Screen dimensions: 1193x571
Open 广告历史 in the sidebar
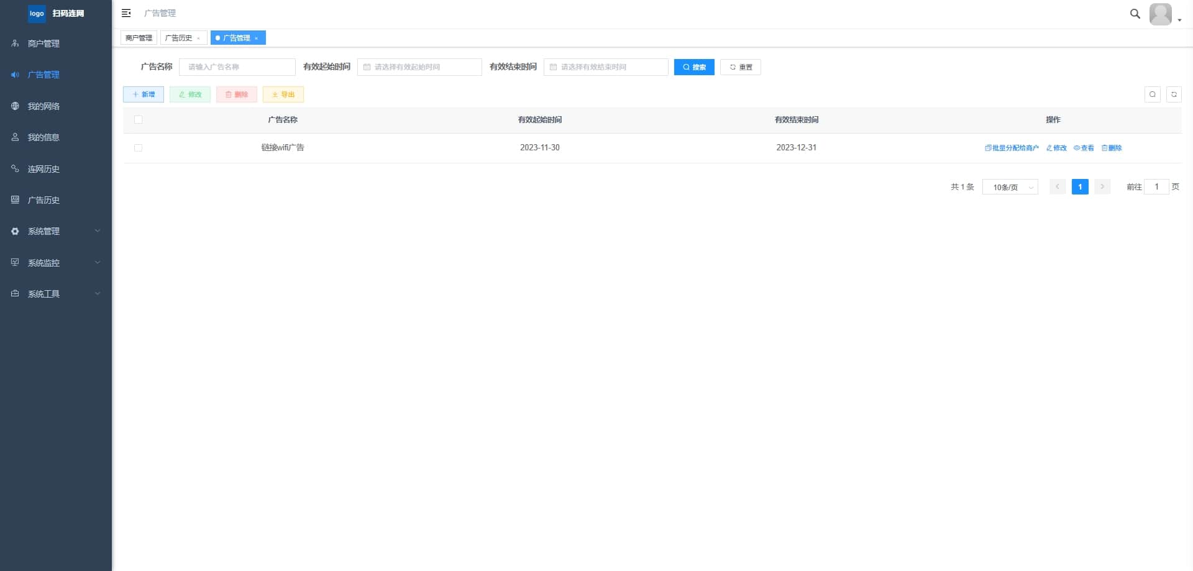point(56,200)
